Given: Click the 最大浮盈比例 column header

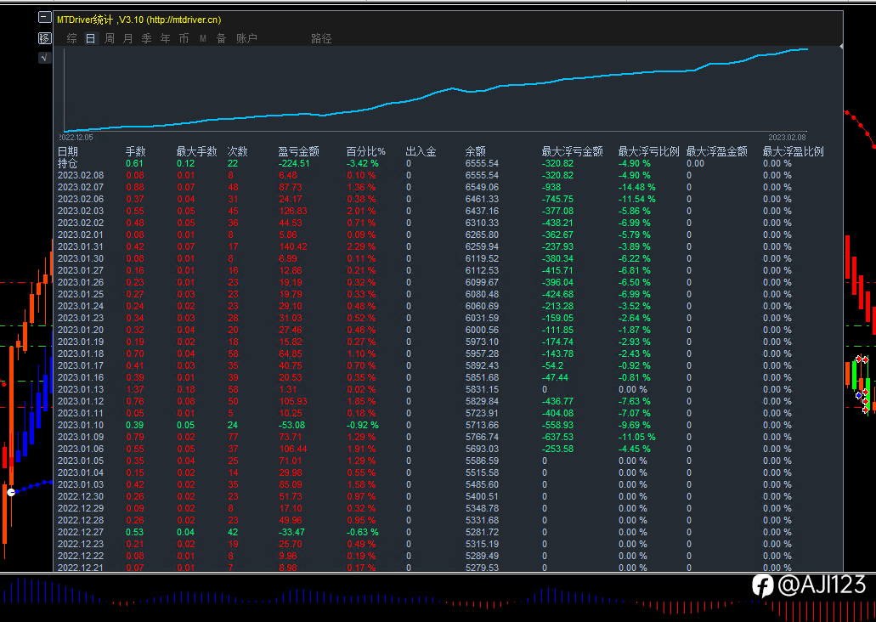Looking at the screenshot, I should tap(794, 151).
